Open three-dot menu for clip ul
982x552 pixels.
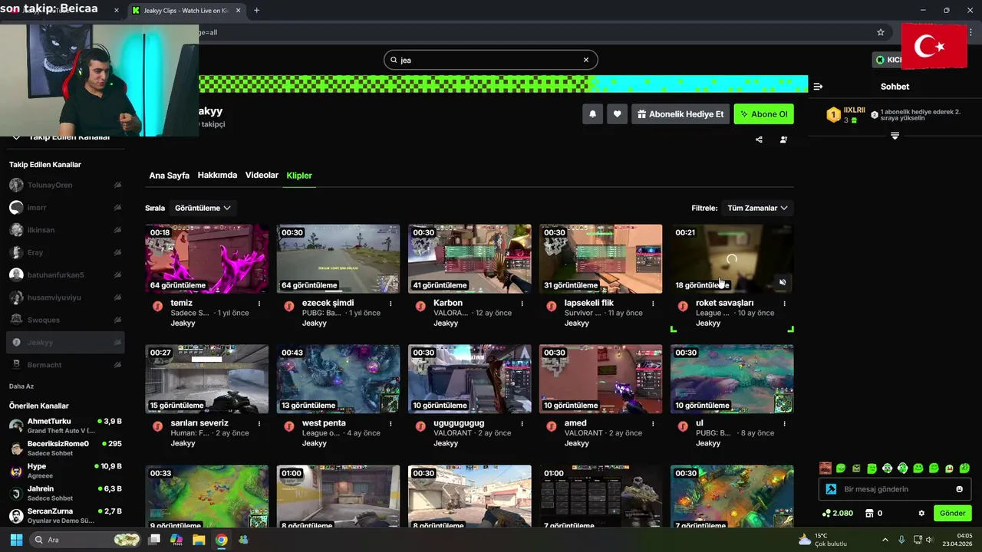(784, 424)
